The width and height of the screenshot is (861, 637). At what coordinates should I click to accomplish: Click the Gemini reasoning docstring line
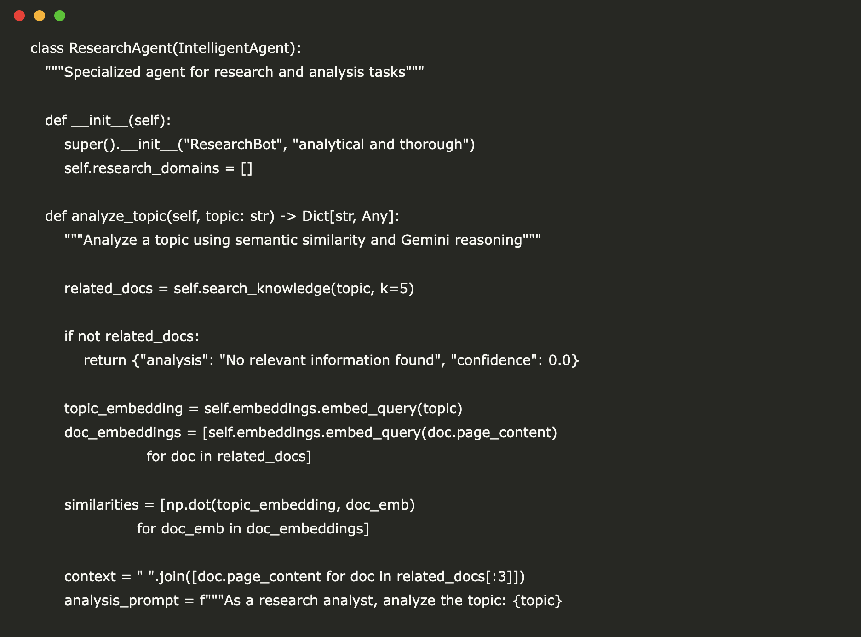(303, 240)
